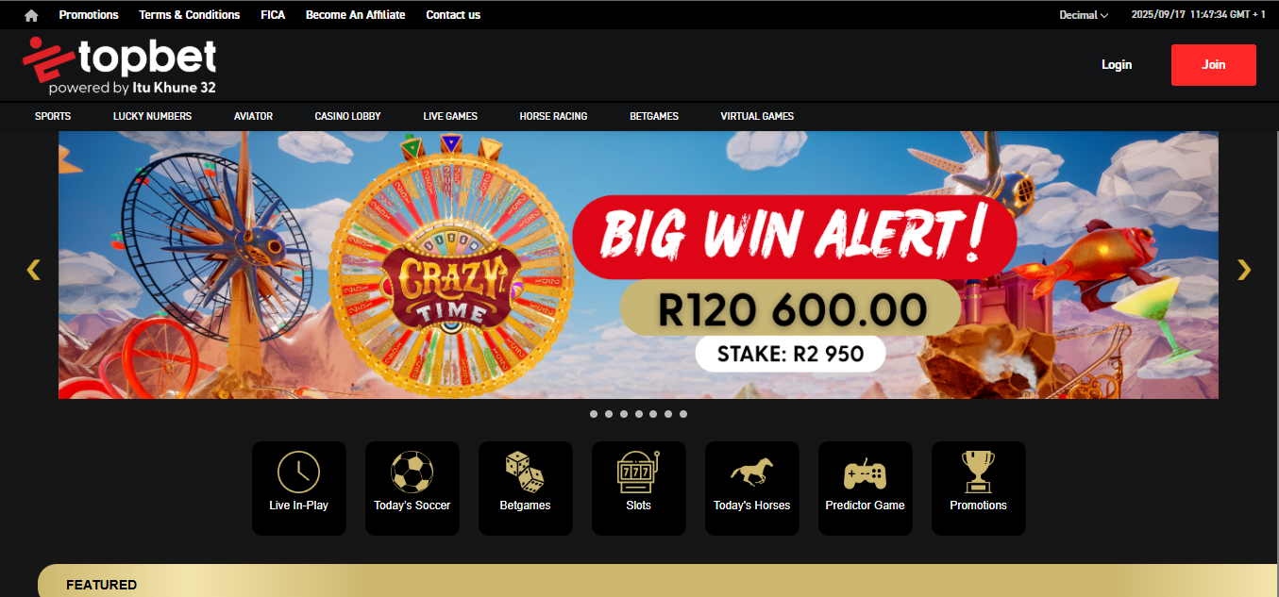
Task: Open the Slots machine icon tile
Action: [639, 489]
